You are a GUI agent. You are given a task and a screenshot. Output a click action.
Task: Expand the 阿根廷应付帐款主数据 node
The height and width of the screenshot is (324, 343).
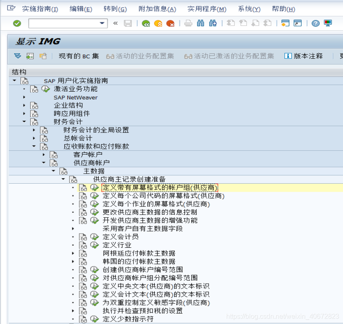point(73,253)
